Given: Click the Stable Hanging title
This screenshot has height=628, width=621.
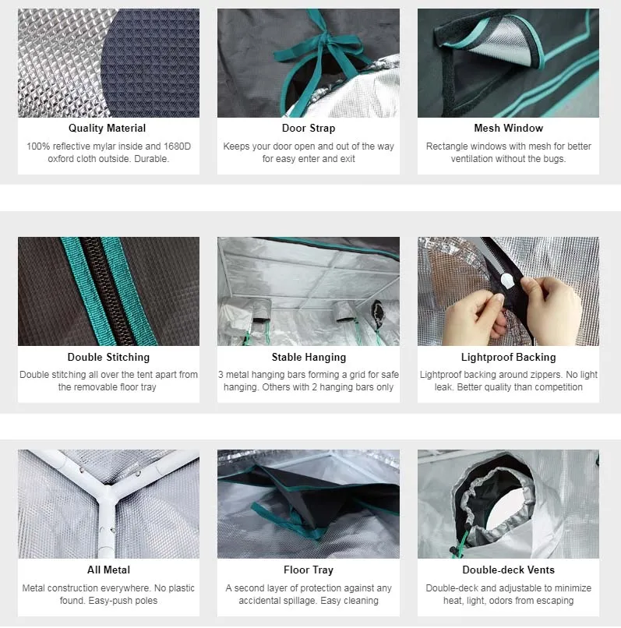Looking at the screenshot, I should point(309,358).
